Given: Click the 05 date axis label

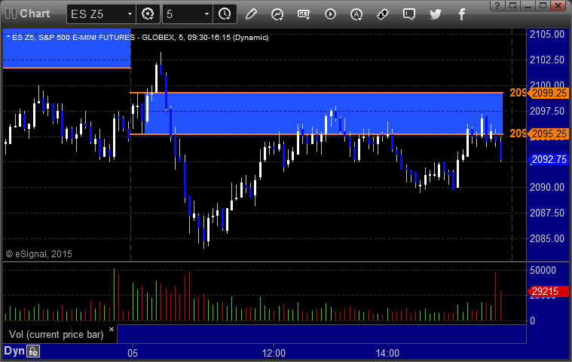Looking at the screenshot, I should click(x=133, y=353).
